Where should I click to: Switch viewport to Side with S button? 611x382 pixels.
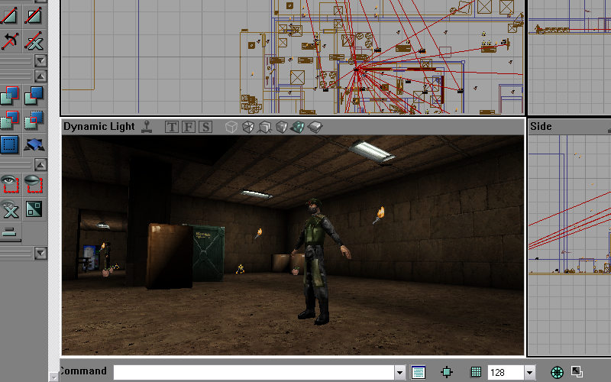pos(205,127)
